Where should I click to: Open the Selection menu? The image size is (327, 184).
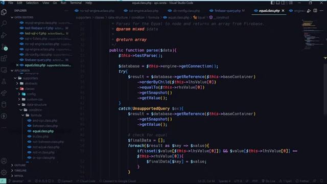(32, 3)
